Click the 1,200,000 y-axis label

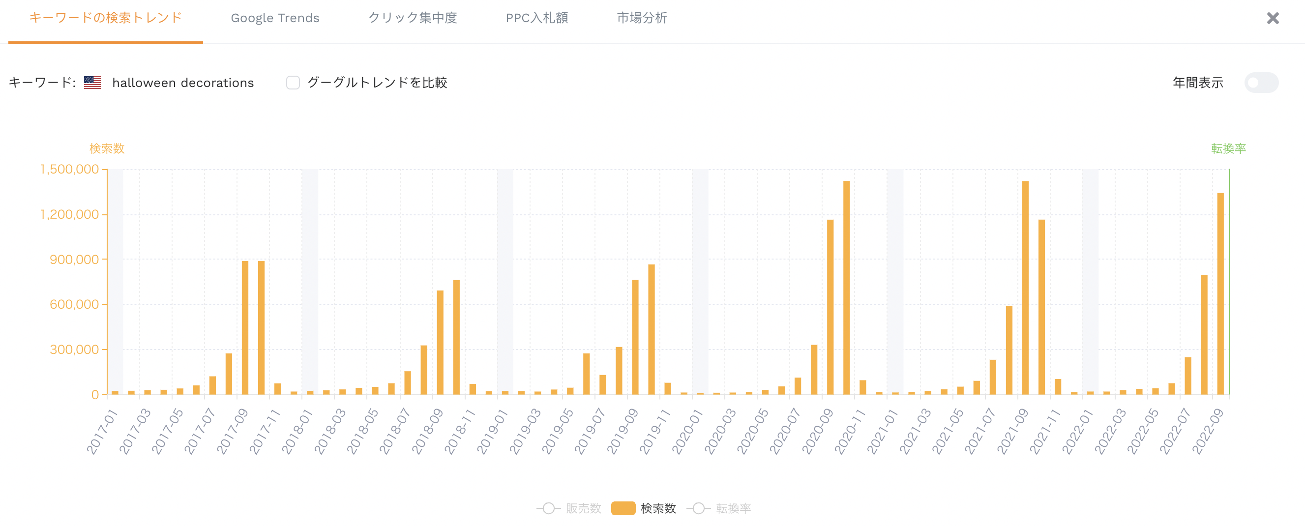69,214
